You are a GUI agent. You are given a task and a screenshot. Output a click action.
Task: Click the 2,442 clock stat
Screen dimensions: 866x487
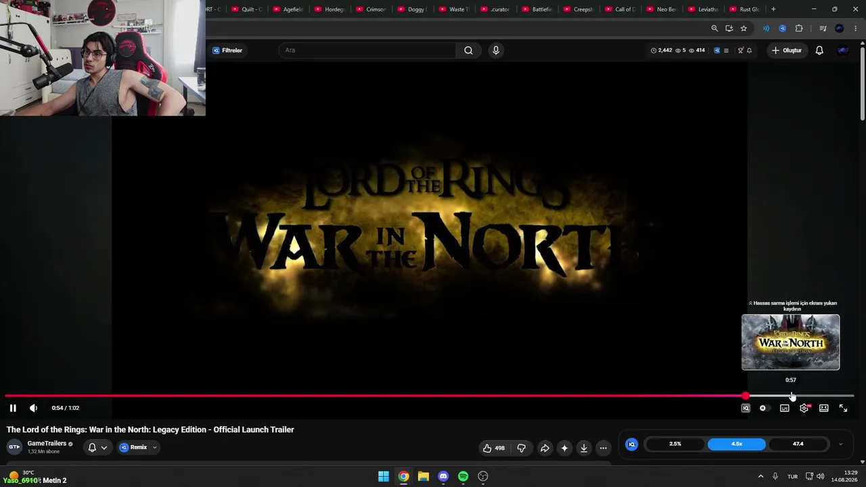point(662,50)
